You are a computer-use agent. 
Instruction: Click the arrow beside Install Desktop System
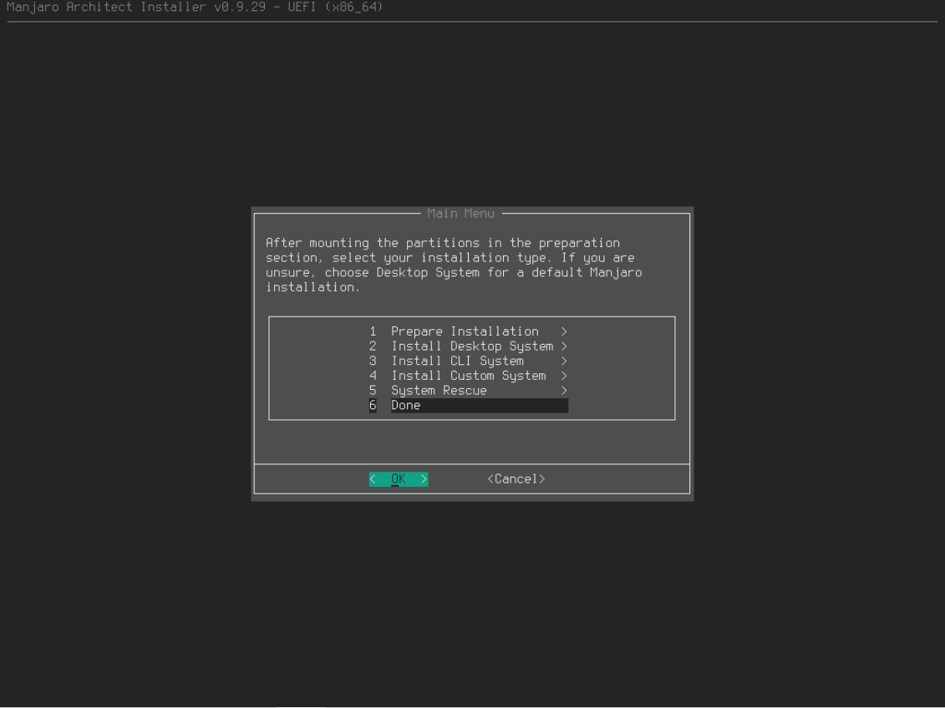[565, 346]
